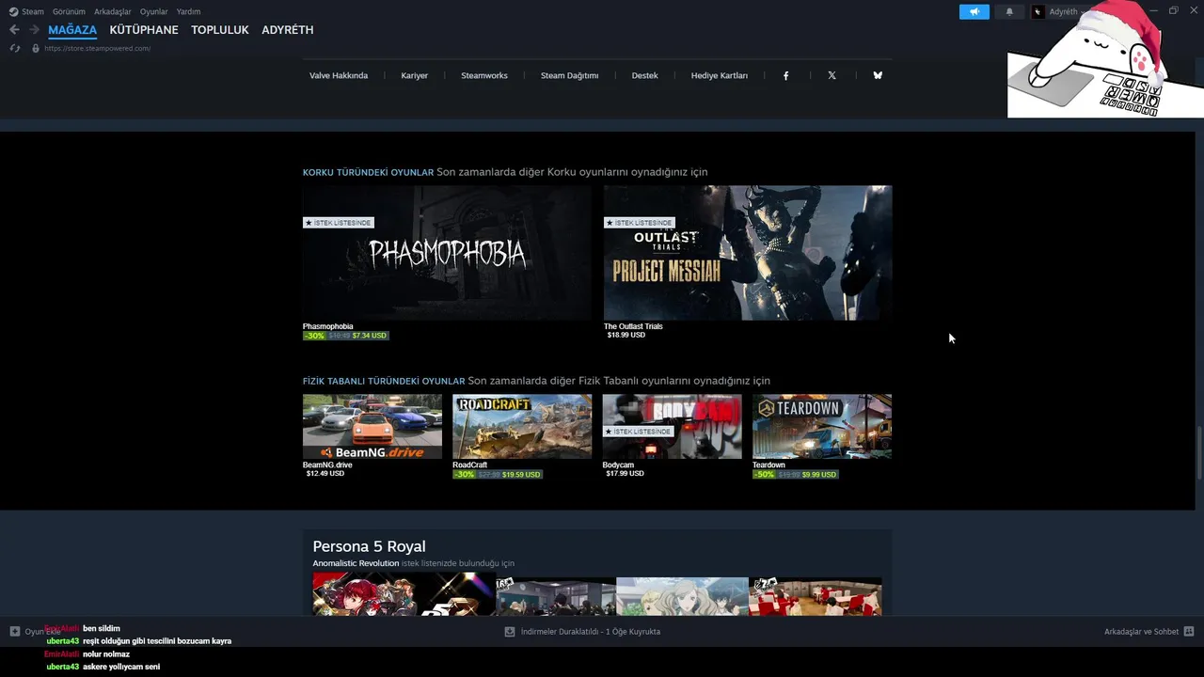This screenshot has height=677, width=1204.
Task: Open the notifications bell
Action: (1009, 11)
